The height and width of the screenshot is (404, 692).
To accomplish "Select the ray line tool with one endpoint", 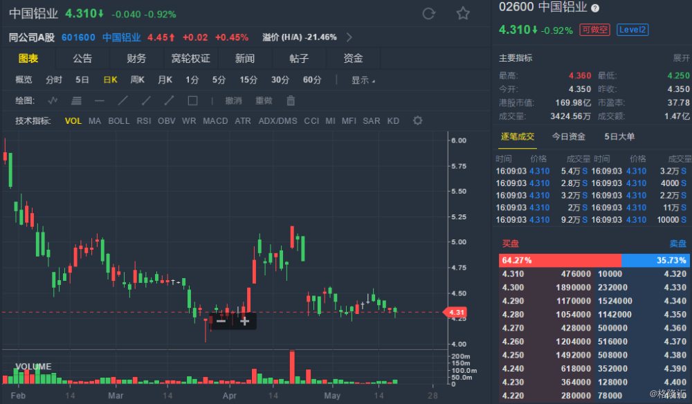I will click(x=146, y=100).
